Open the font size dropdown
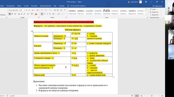174x97 pixels. (24, 10)
